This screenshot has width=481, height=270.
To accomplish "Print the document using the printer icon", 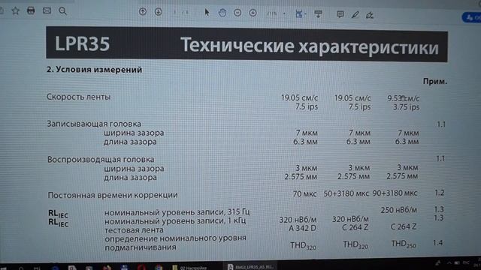I will 31,10.
